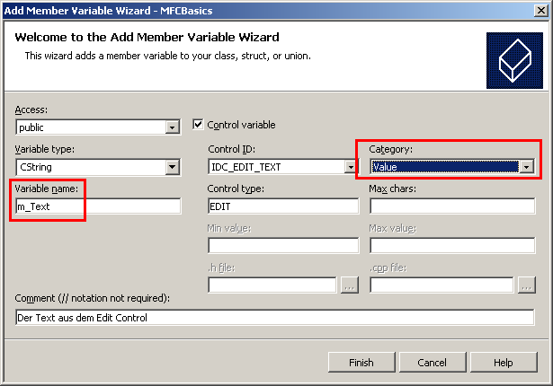
Task: Select the Value Category combo box
Action: [x=452, y=167]
